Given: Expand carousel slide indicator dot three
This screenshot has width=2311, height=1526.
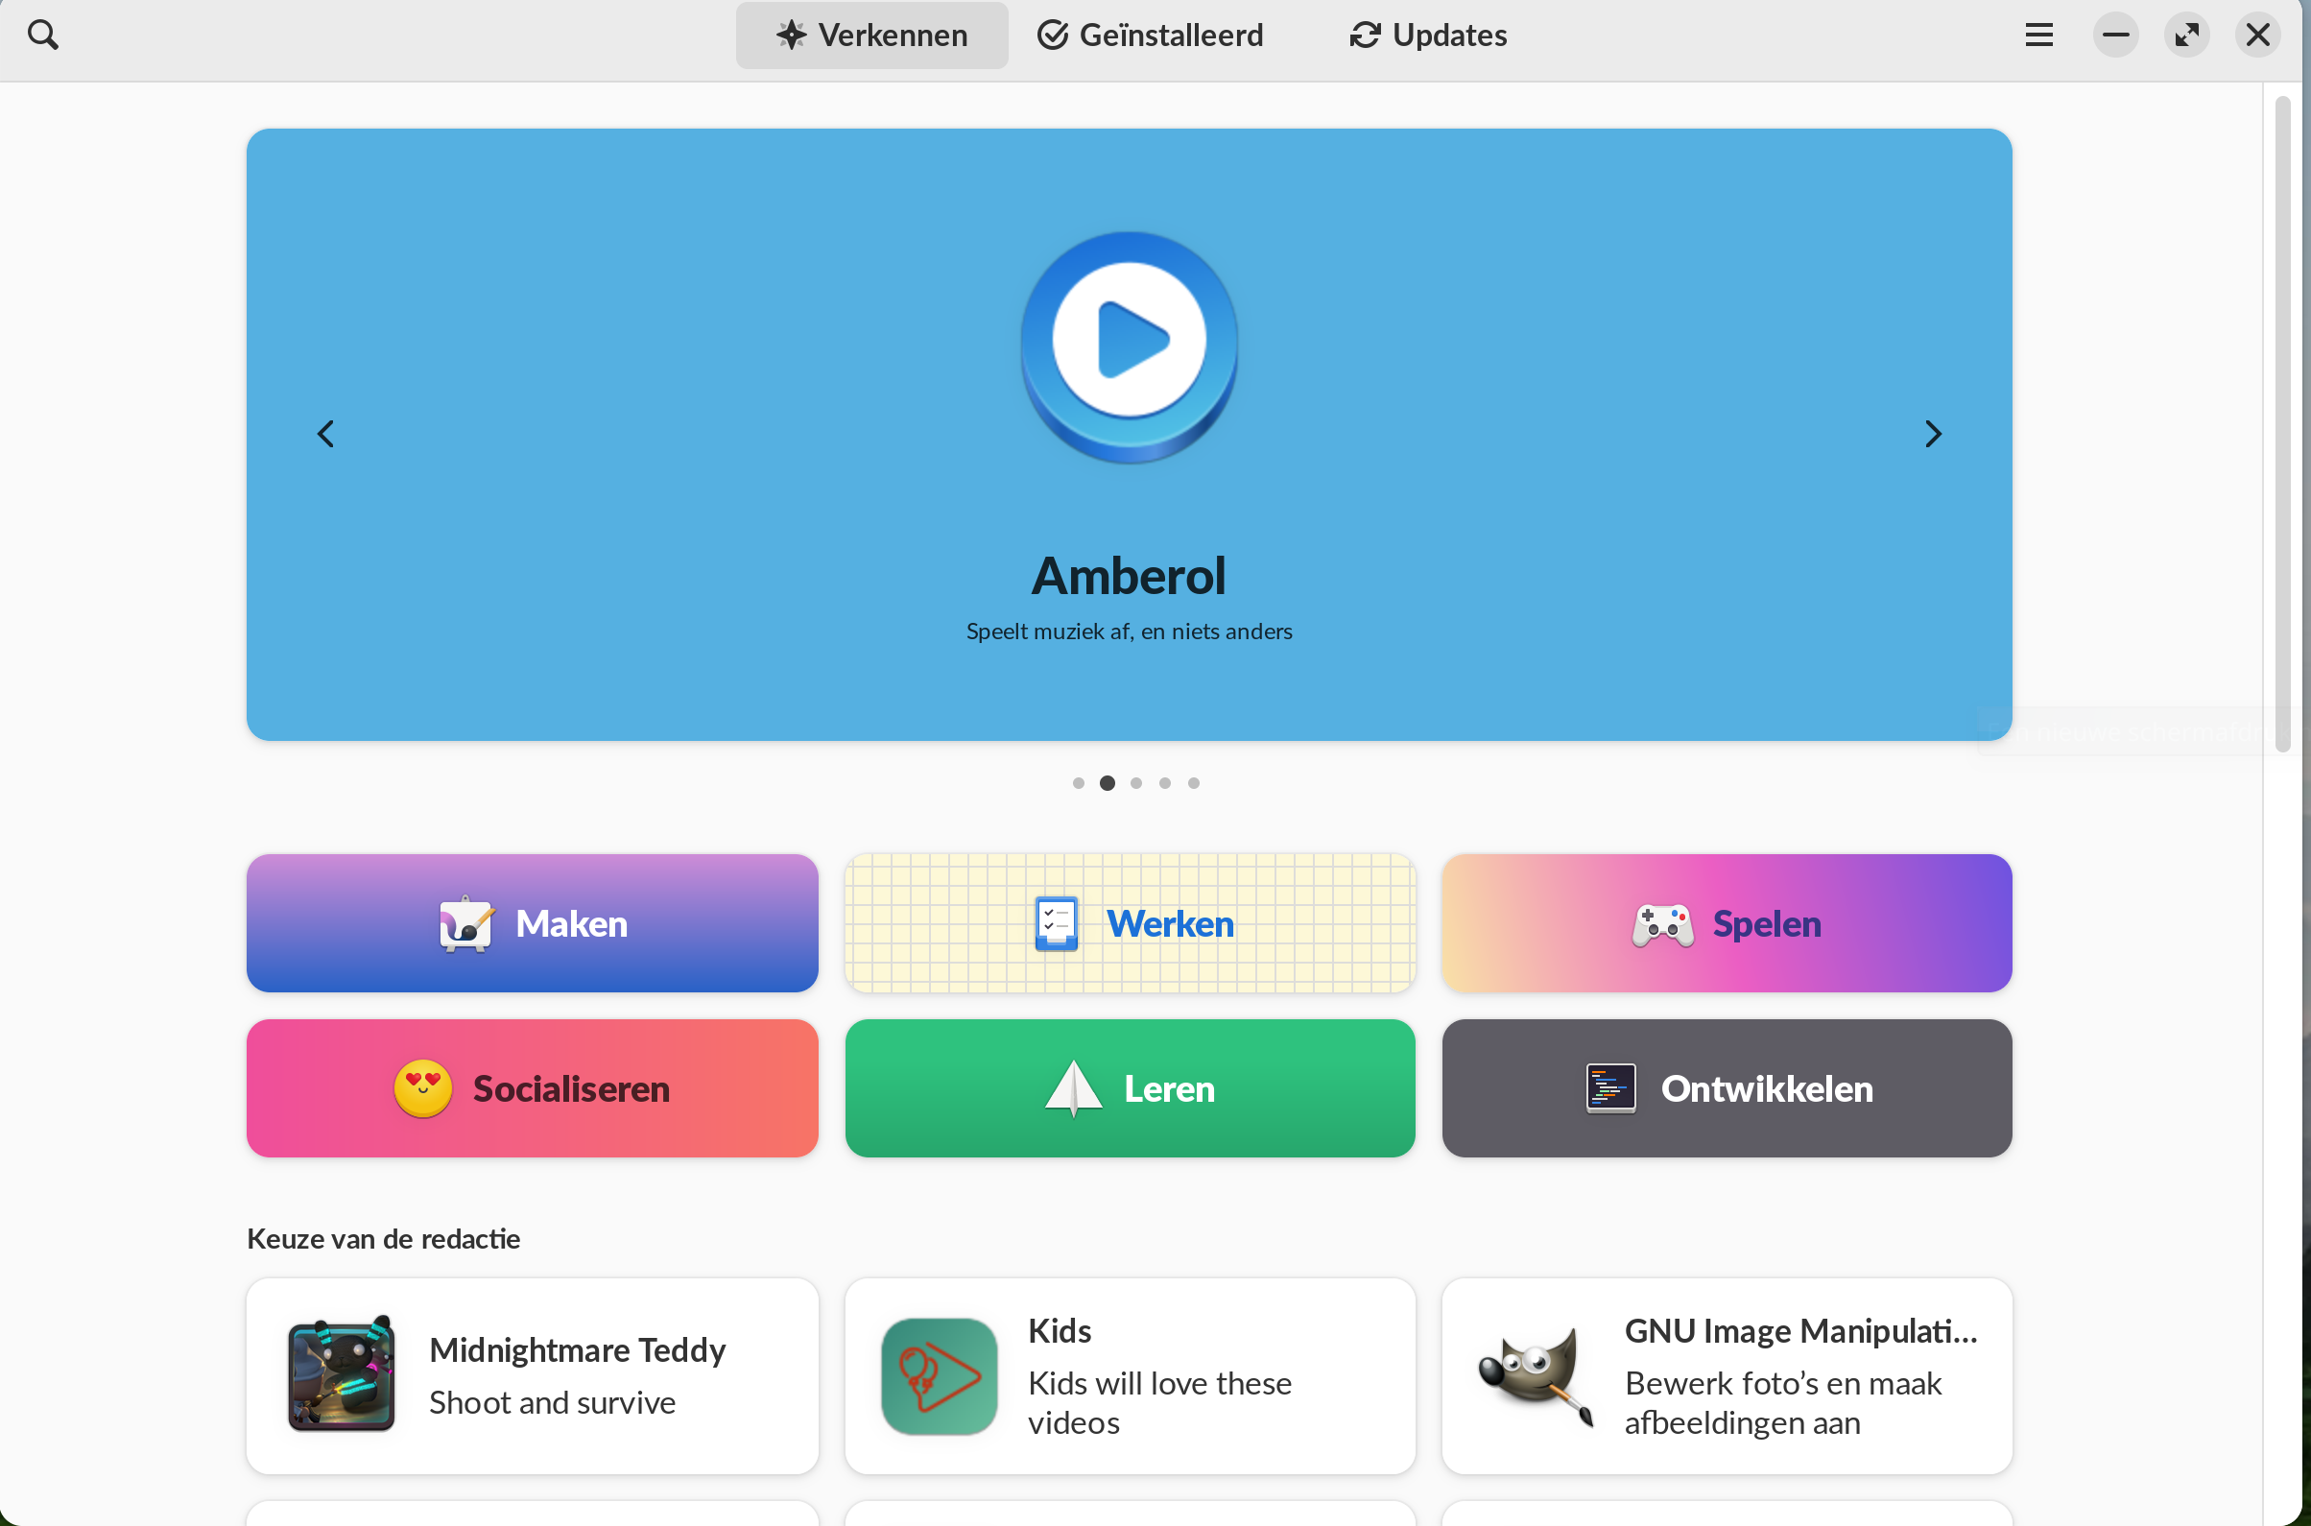Looking at the screenshot, I should tap(1136, 782).
